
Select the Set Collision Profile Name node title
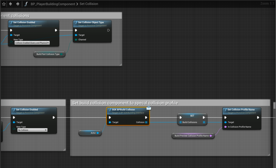pos(241,110)
